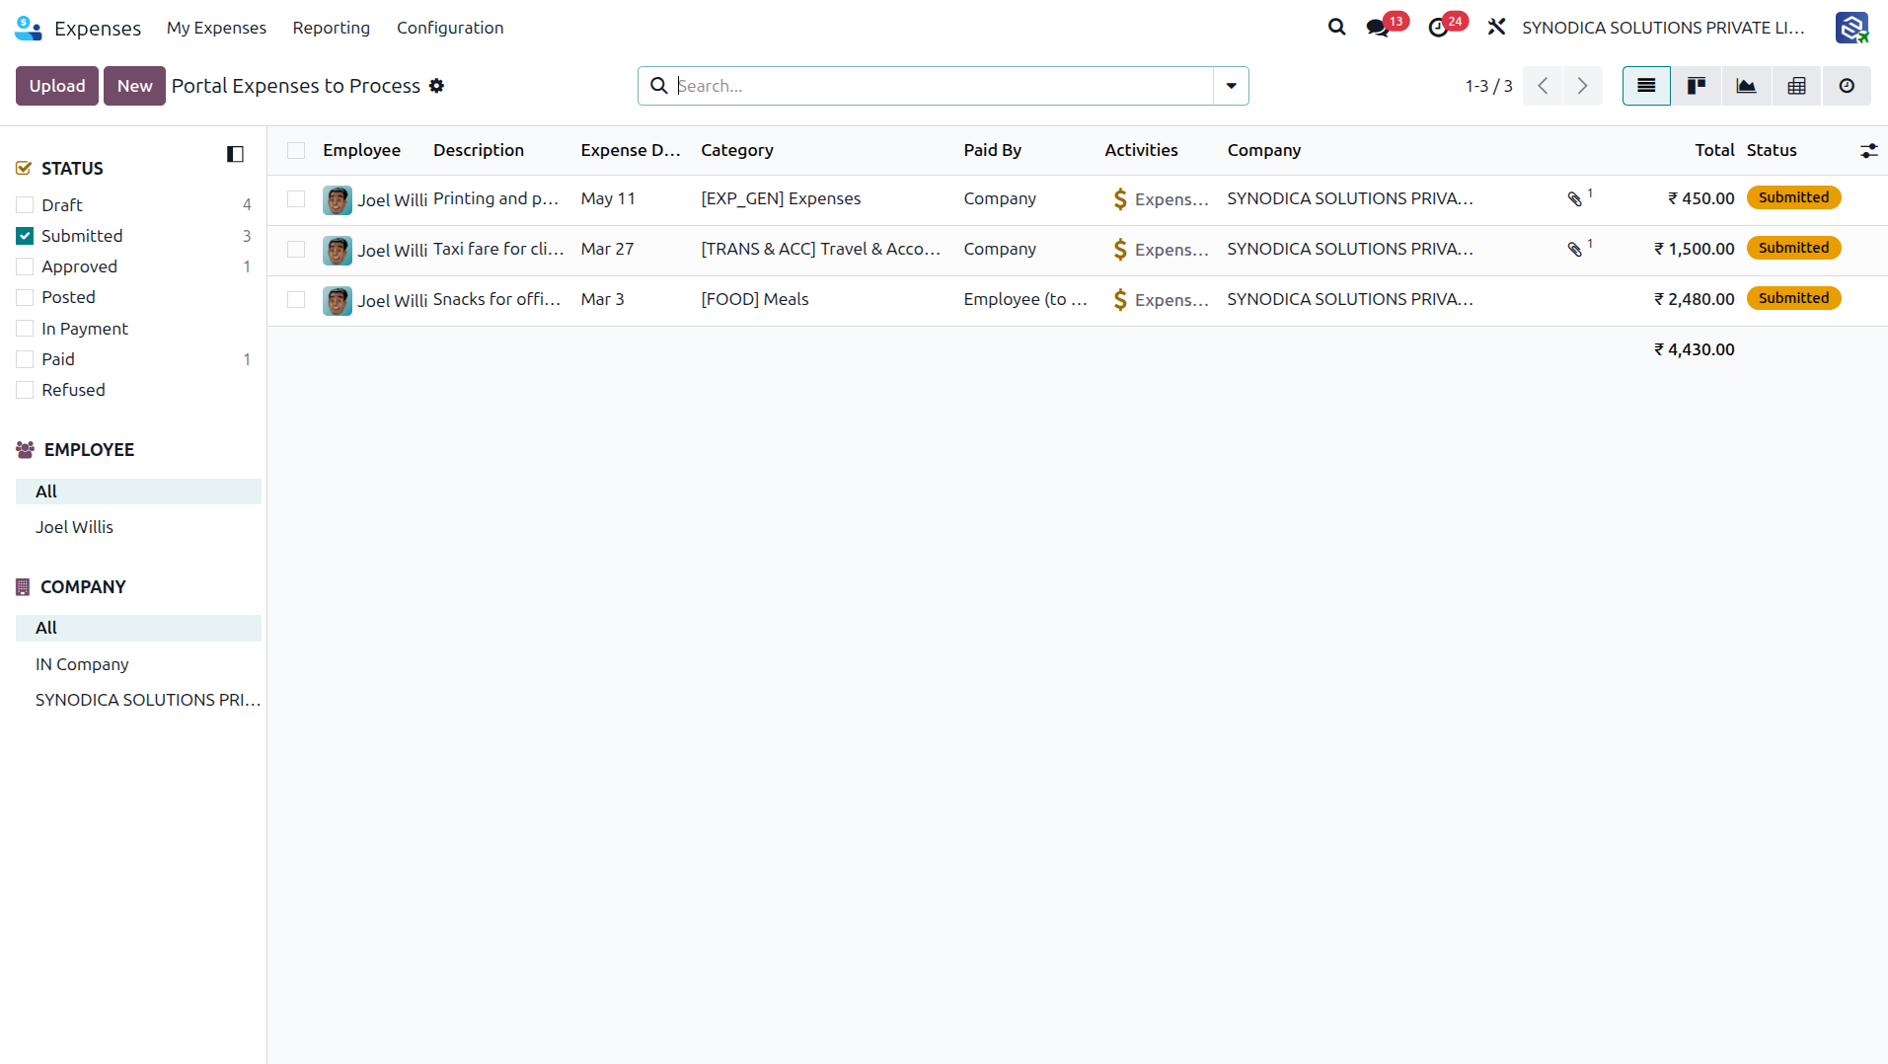Open the search options dropdown arrow
1888x1064 pixels.
coord(1231,86)
